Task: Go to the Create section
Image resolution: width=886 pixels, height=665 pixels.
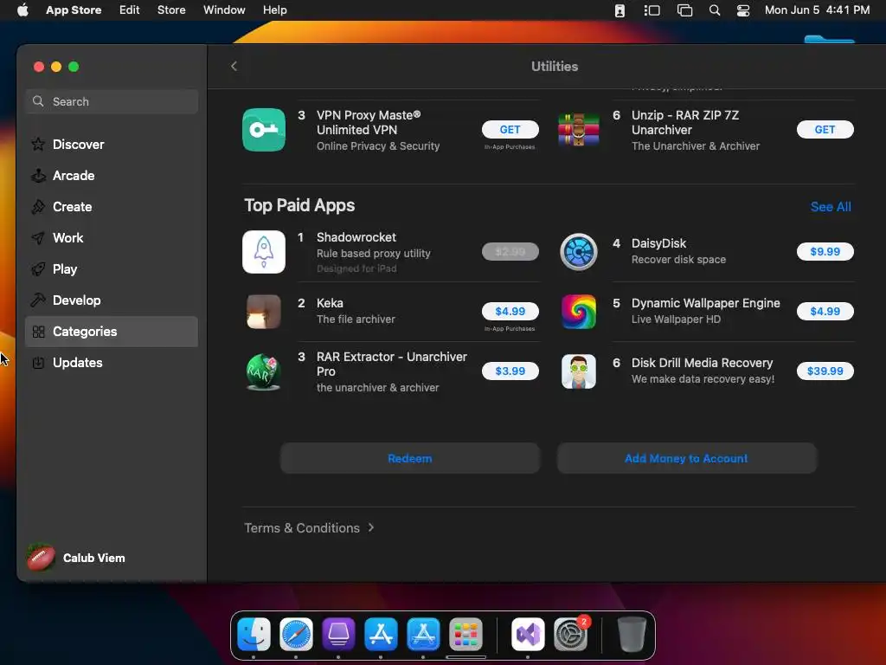Action: pyautogui.click(x=112, y=206)
